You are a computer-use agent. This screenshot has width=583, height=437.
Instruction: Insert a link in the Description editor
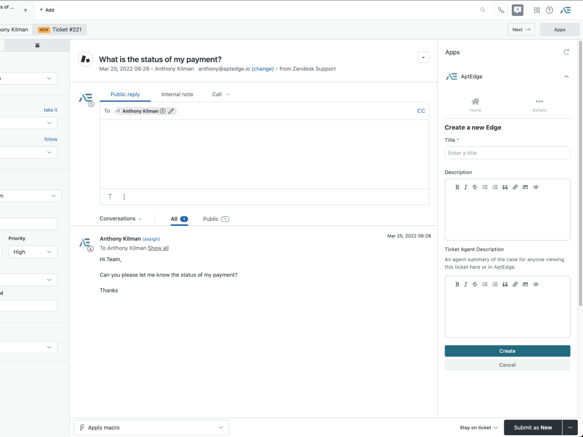pos(515,187)
